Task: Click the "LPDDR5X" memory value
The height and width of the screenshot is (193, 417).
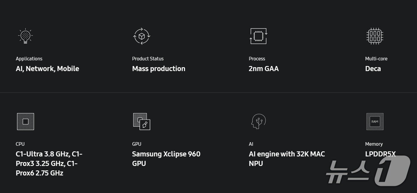Action: pyautogui.click(x=380, y=154)
